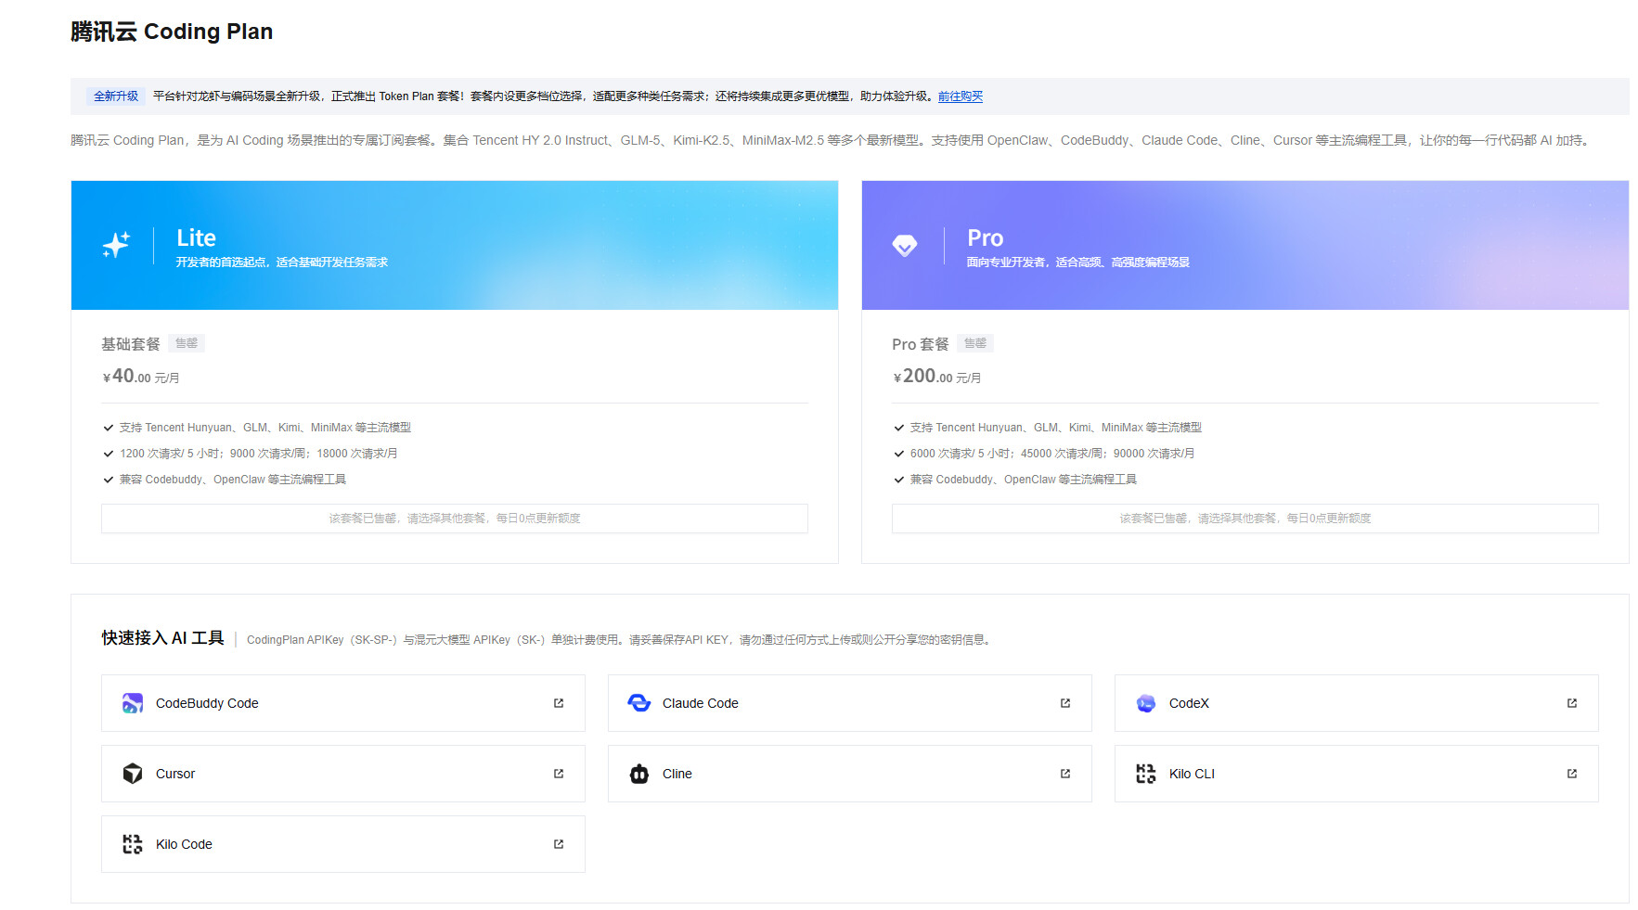Screen dimensions: 1638x910
Task: Click the Kilo CLI logo icon
Action: (x=1146, y=774)
